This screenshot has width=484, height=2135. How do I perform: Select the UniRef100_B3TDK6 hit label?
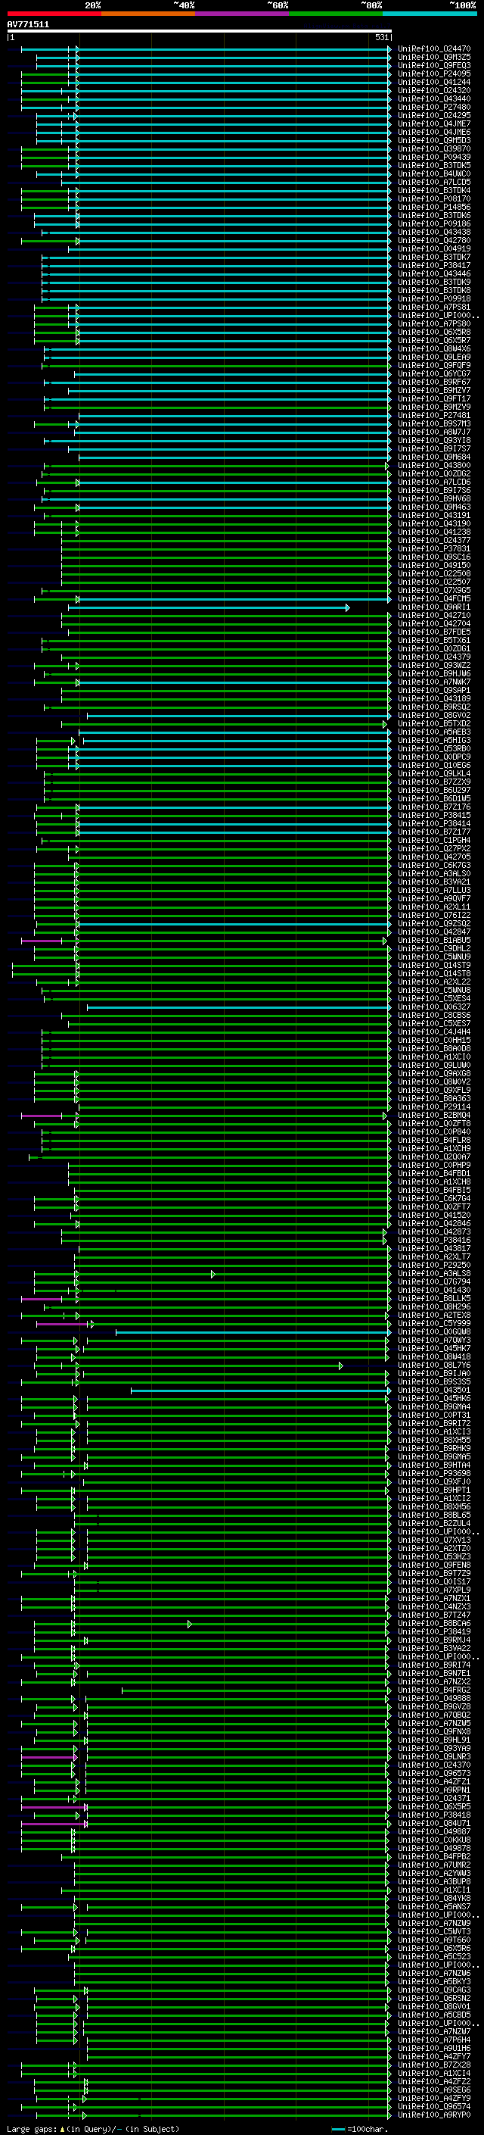click(434, 216)
